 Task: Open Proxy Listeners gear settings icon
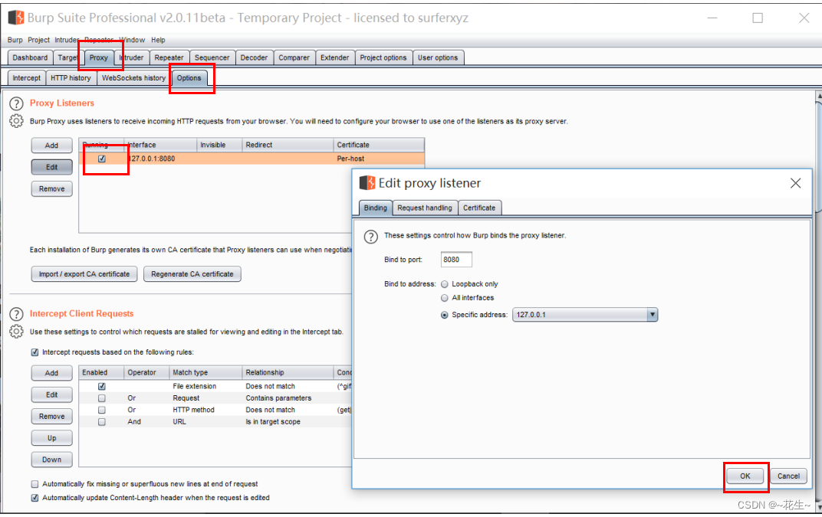16,121
